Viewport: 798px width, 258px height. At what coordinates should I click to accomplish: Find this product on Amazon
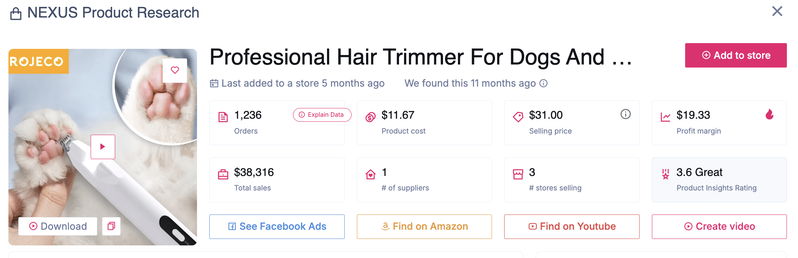coord(424,227)
